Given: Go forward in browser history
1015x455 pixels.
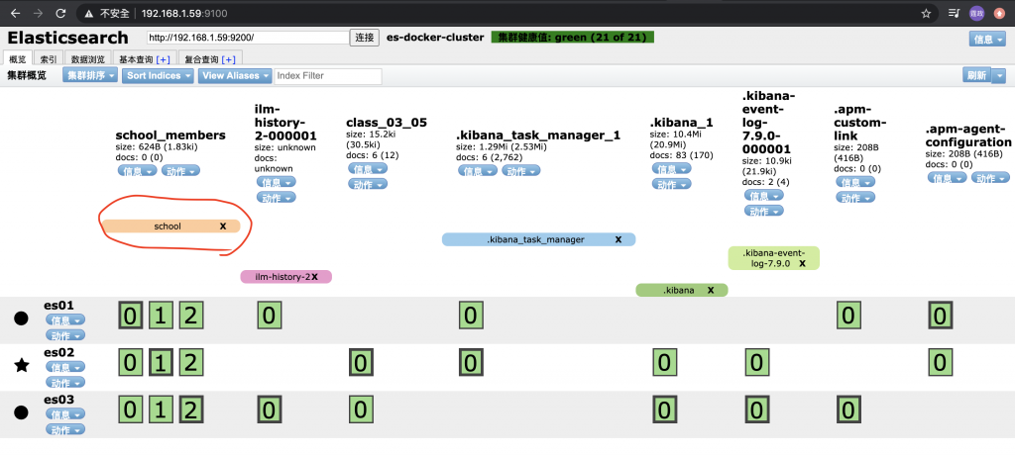Looking at the screenshot, I should 39,13.
